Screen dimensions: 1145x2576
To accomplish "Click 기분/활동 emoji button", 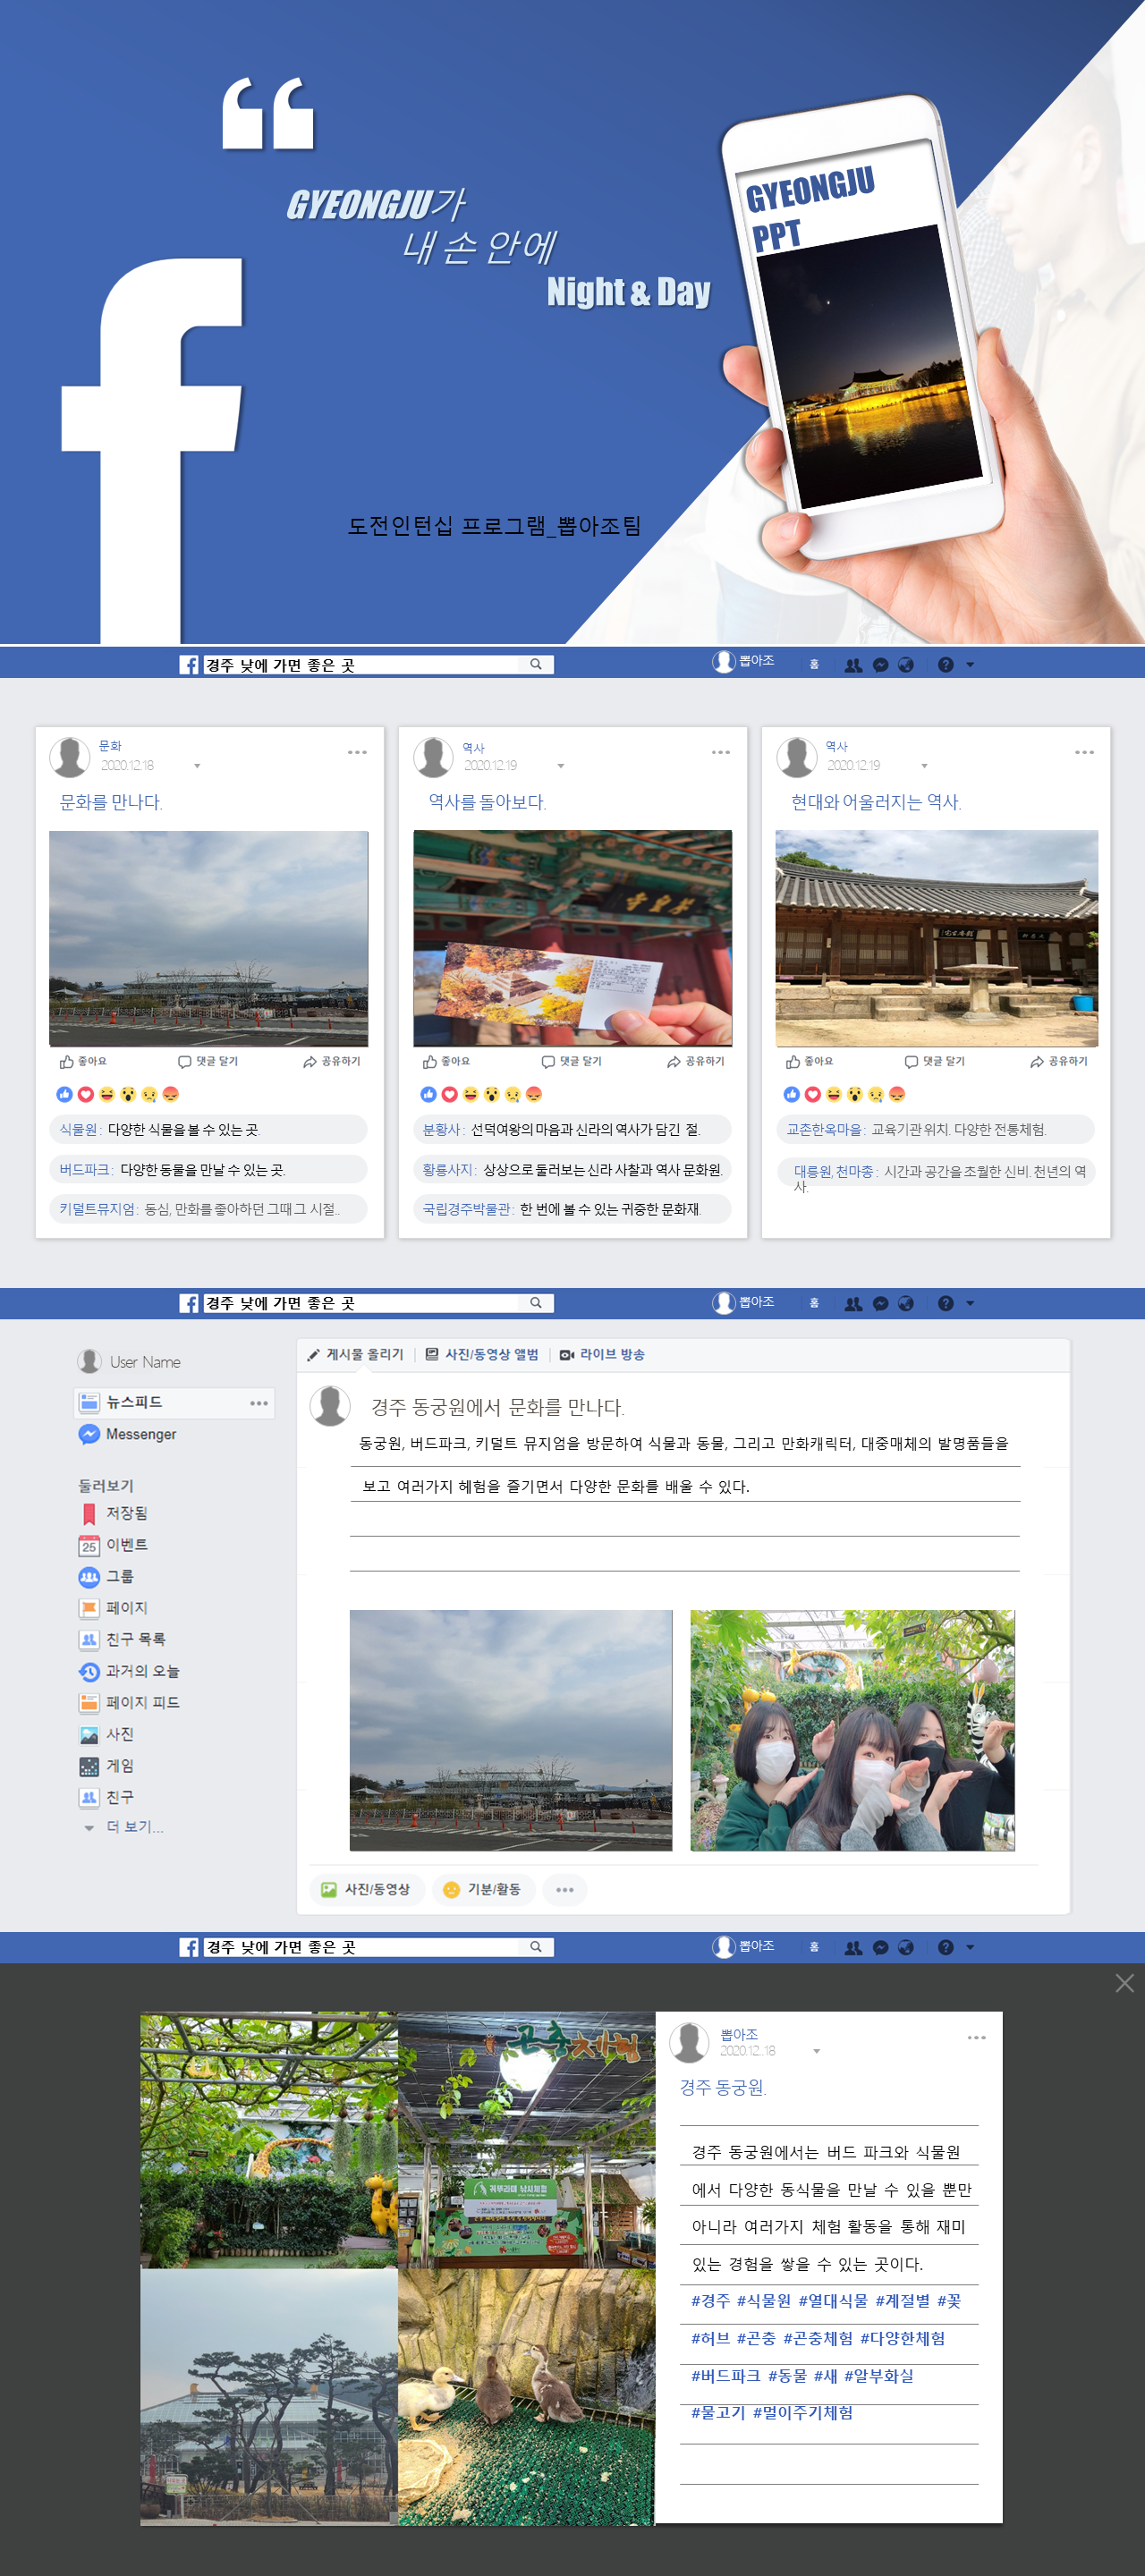I will click(483, 1889).
